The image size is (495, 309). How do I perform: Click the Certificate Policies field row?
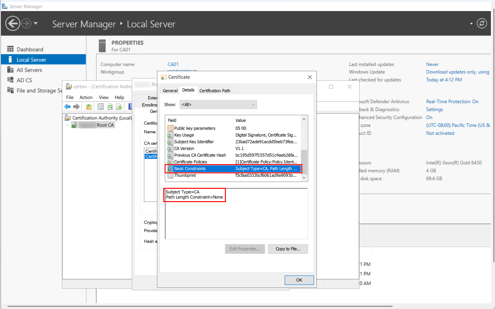233,162
